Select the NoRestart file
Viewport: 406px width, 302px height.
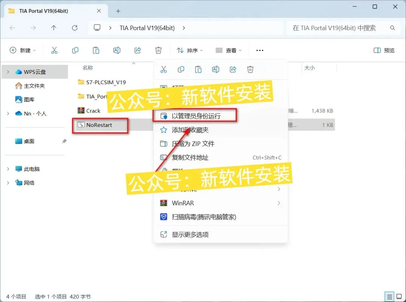(x=99, y=125)
